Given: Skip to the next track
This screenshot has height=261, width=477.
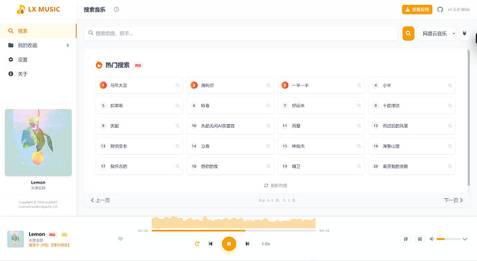Looking at the screenshot, I should point(247,244).
